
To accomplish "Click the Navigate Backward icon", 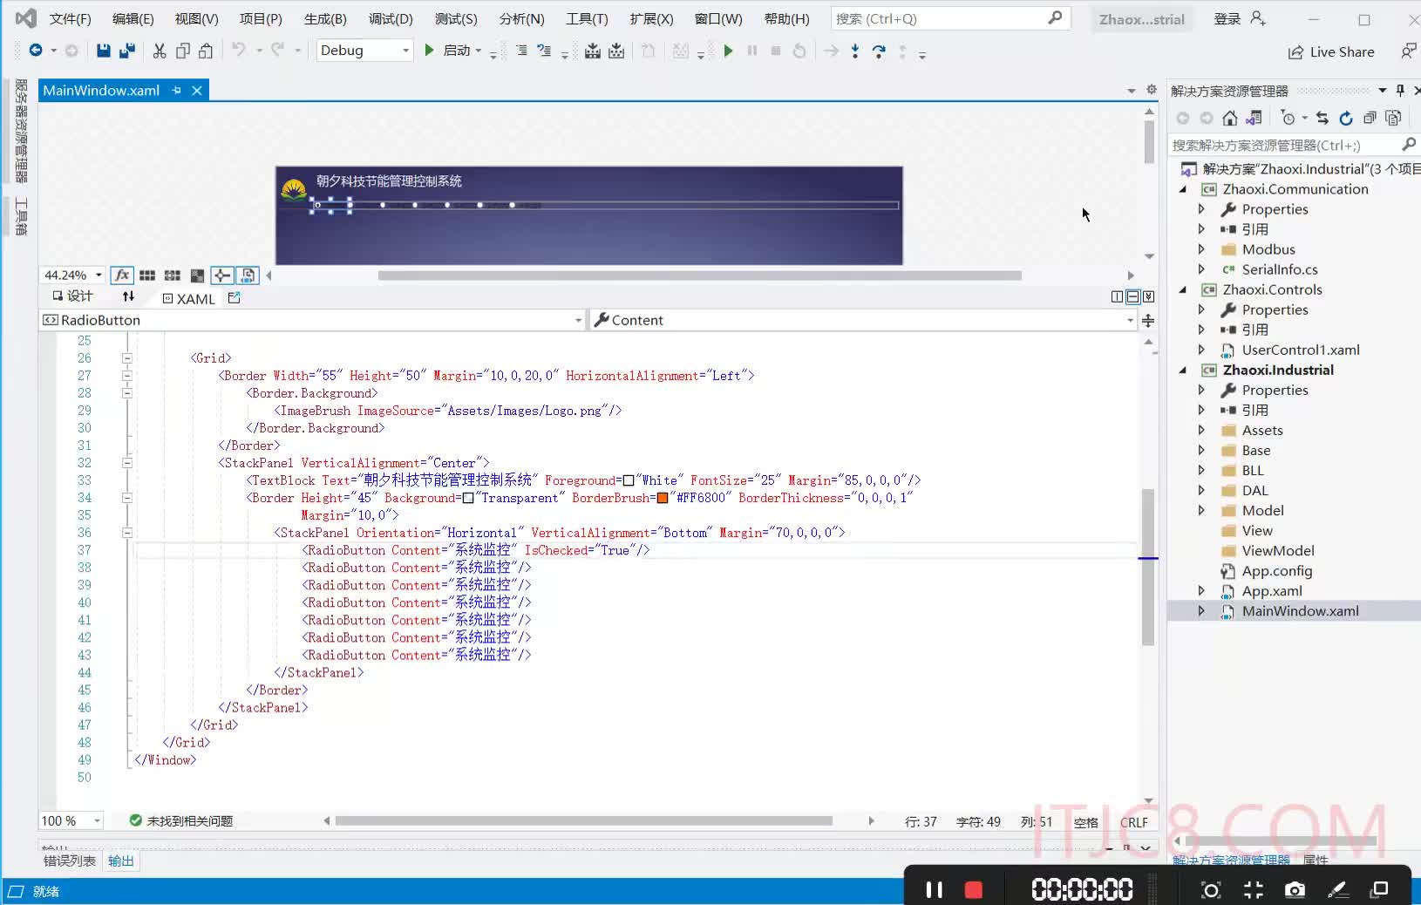I will point(36,51).
